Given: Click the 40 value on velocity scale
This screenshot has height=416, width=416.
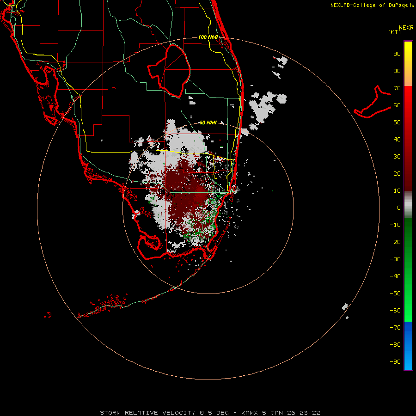Looking at the screenshot, I should click(397, 140).
